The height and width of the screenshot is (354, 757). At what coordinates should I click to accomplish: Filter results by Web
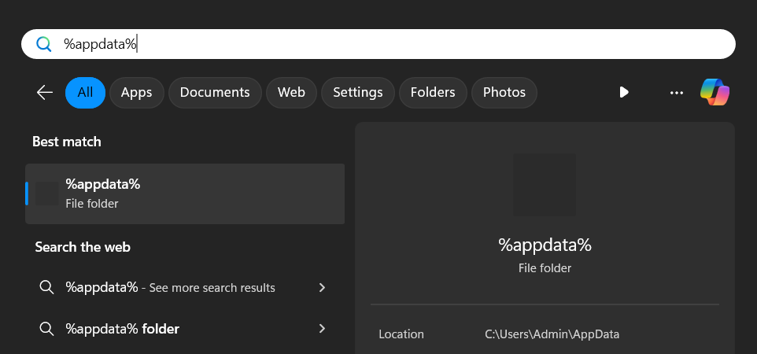(x=292, y=92)
